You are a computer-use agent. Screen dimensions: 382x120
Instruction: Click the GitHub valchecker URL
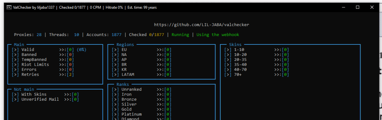point(201,25)
